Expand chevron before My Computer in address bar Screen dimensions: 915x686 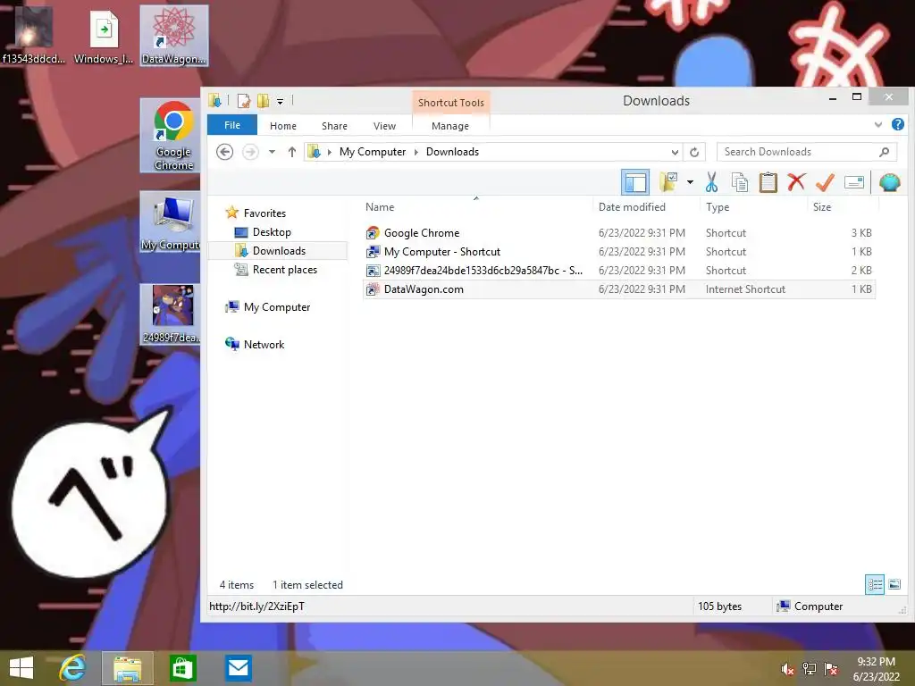[329, 152]
